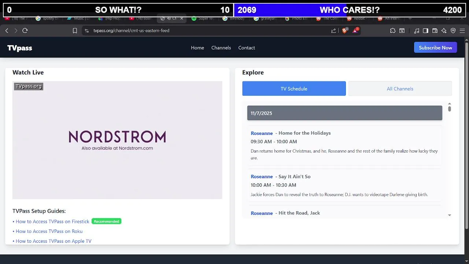Open How to Access TVPass on Roku
This screenshot has width=469, height=264.
(x=49, y=231)
